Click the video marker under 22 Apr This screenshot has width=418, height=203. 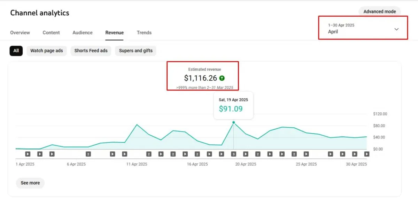270,154
